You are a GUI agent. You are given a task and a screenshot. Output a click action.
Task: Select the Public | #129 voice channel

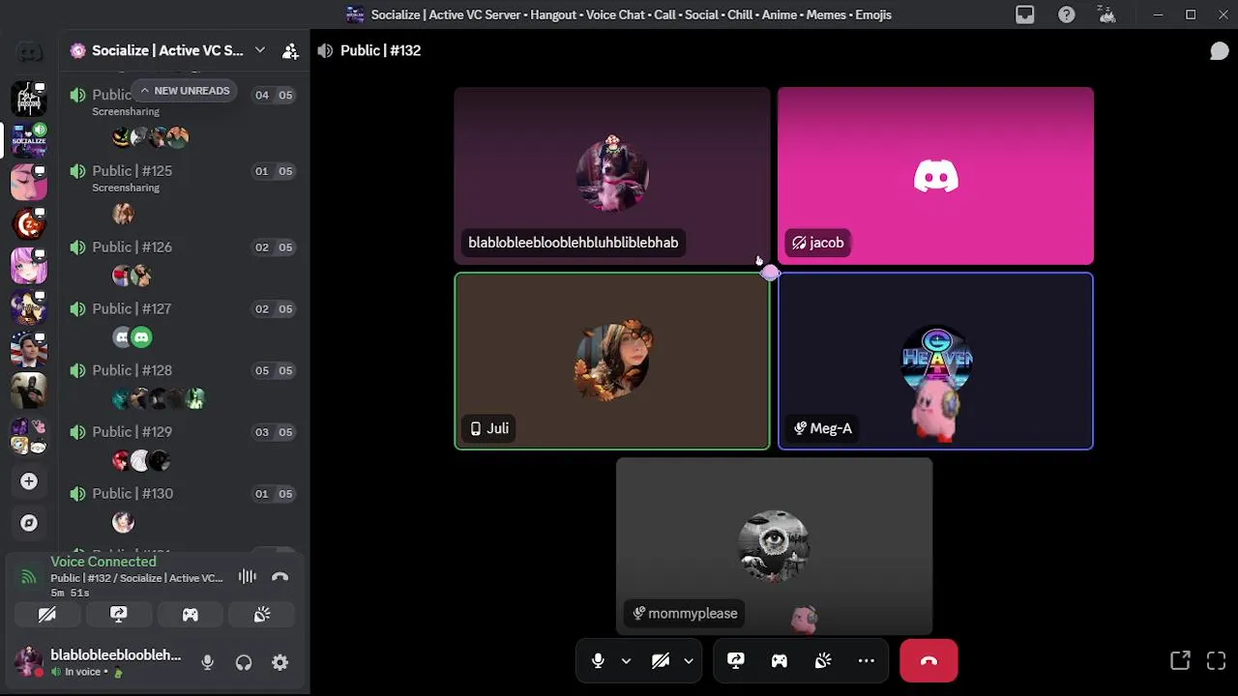[182, 432]
